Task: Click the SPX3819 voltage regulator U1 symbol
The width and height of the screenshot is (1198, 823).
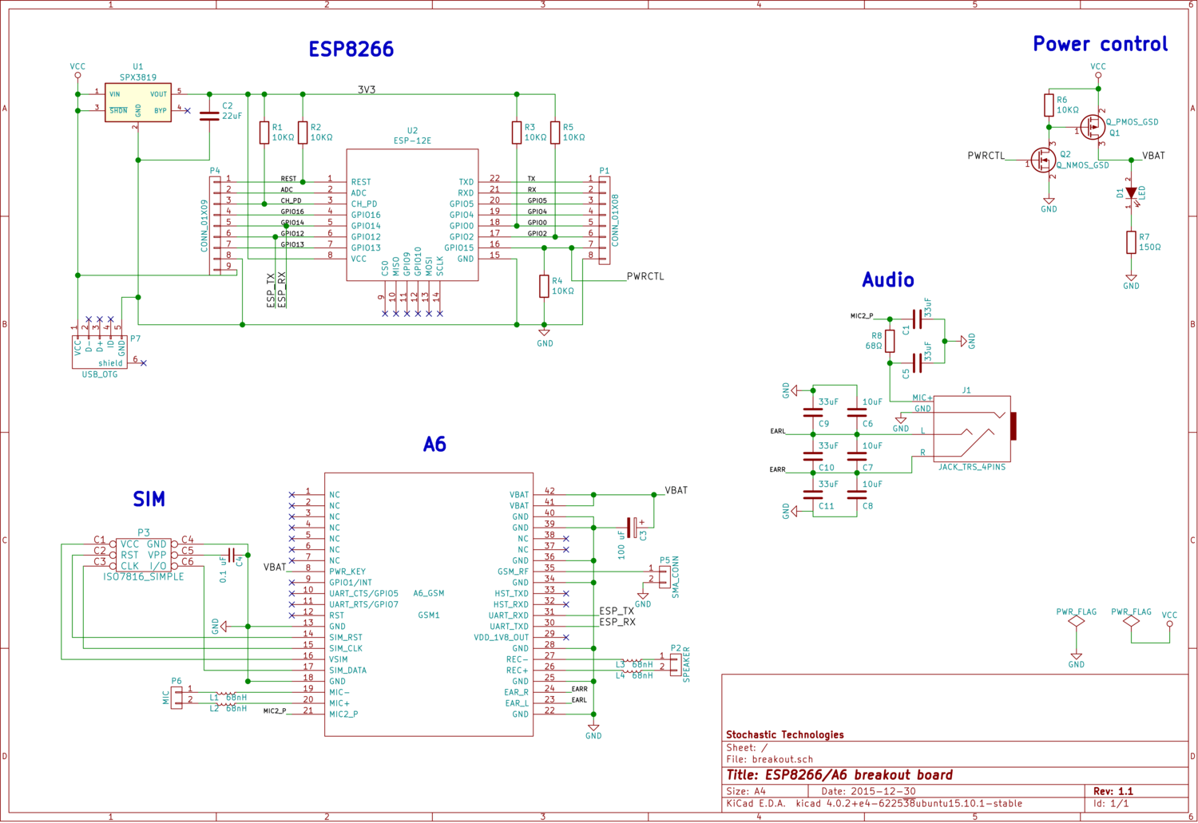Action: pos(138,102)
